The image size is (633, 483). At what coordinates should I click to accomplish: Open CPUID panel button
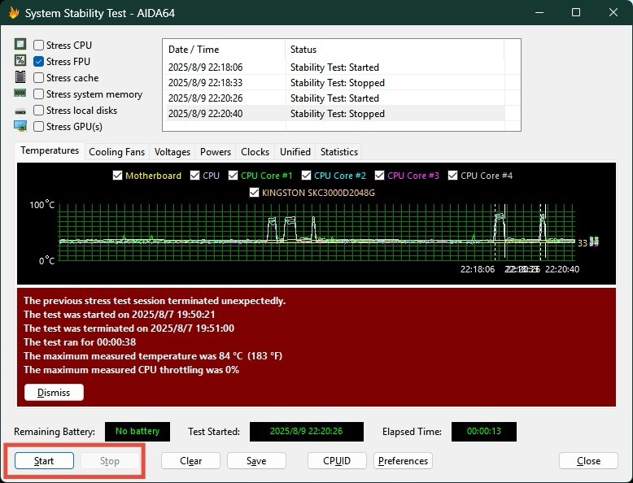(x=337, y=461)
